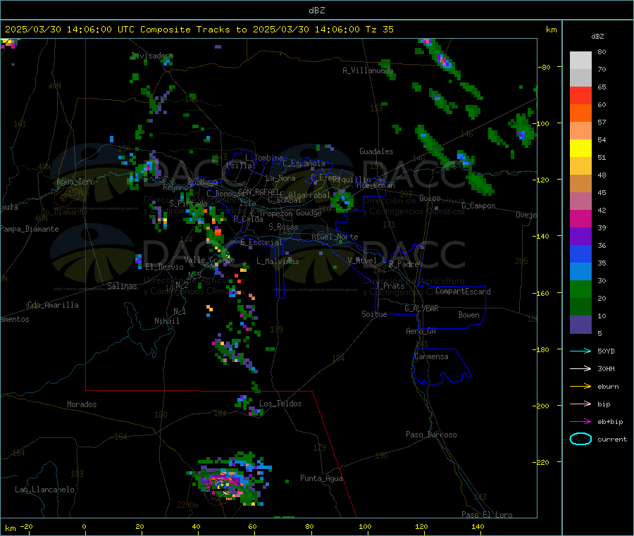Click the blue 35 dBZ legend swatch
The width and height of the screenshot is (634, 536).
click(x=580, y=254)
